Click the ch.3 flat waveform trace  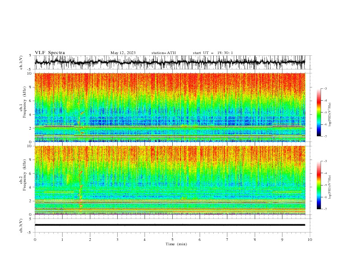[170, 225]
